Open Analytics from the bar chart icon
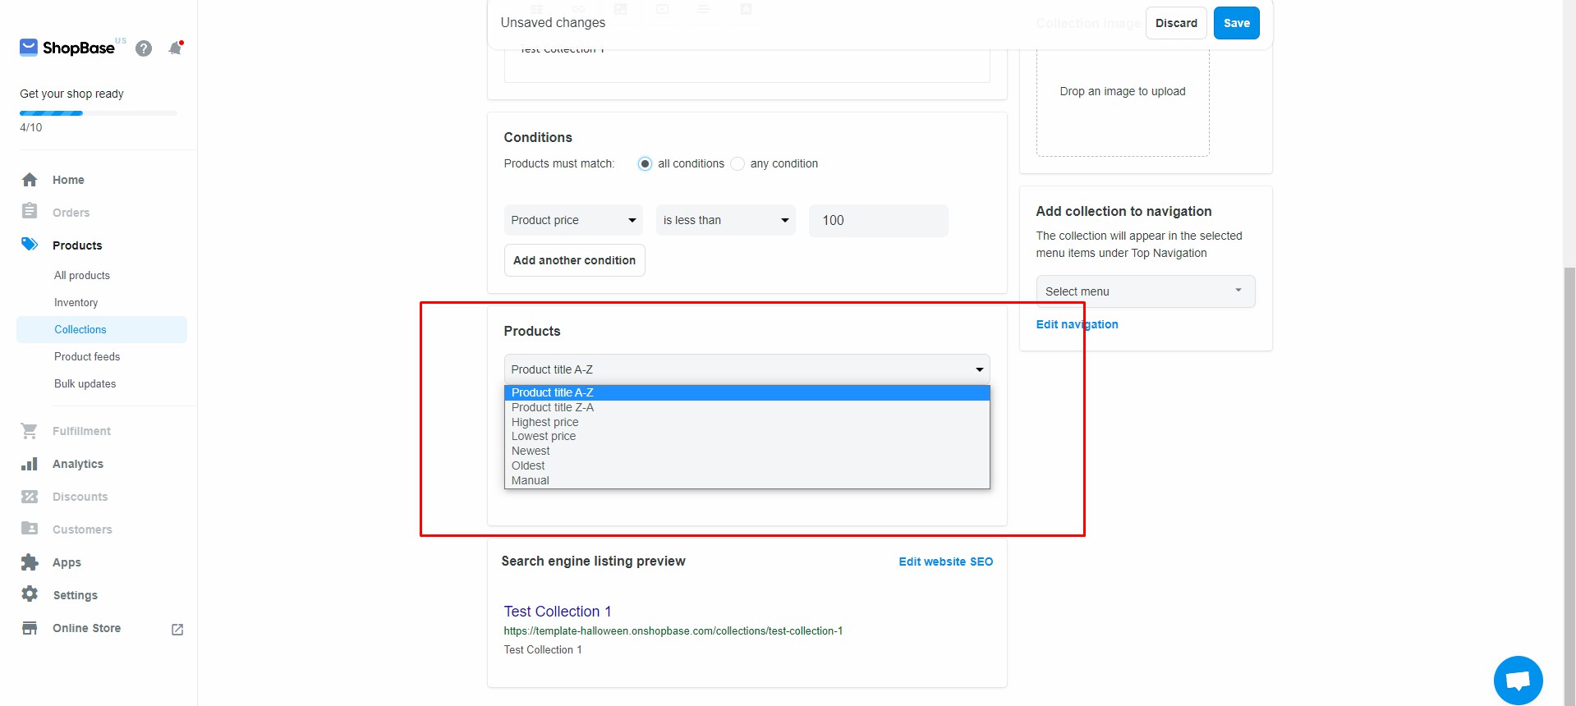The width and height of the screenshot is (1576, 706). coord(30,464)
